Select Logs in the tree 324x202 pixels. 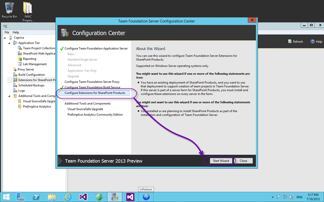[x=21, y=90]
